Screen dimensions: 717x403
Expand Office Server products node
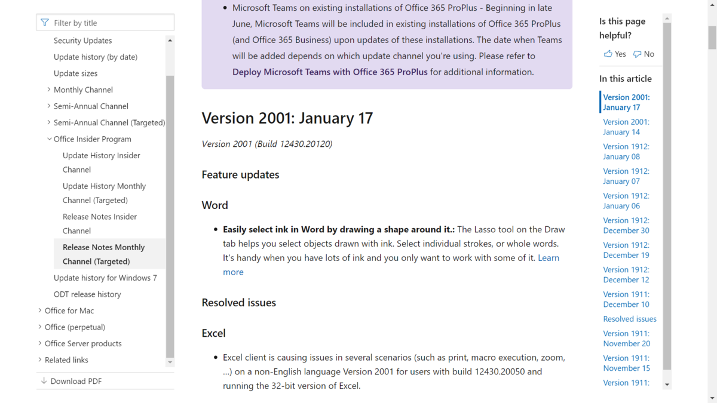[39, 343]
